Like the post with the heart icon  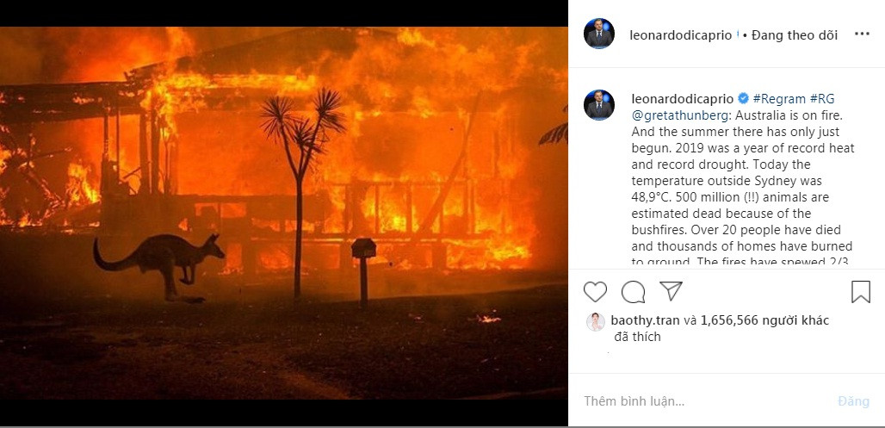click(x=595, y=292)
